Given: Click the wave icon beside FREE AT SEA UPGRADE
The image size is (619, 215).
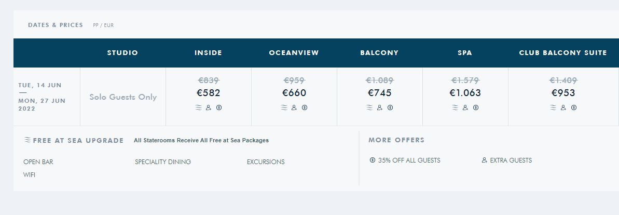Looking at the screenshot, I should pyautogui.click(x=27, y=140).
